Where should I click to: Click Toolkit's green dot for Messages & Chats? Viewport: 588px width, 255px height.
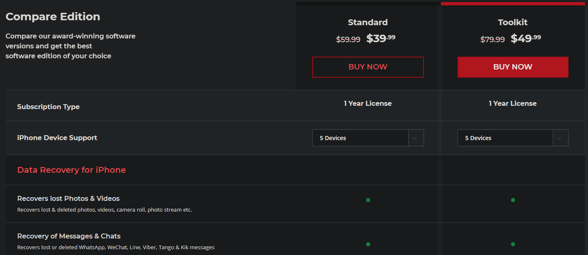pyautogui.click(x=513, y=244)
